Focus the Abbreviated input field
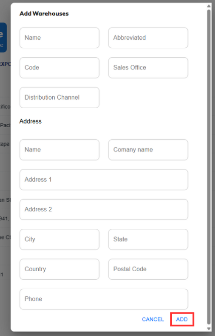215x336 pixels. (148, 38)
